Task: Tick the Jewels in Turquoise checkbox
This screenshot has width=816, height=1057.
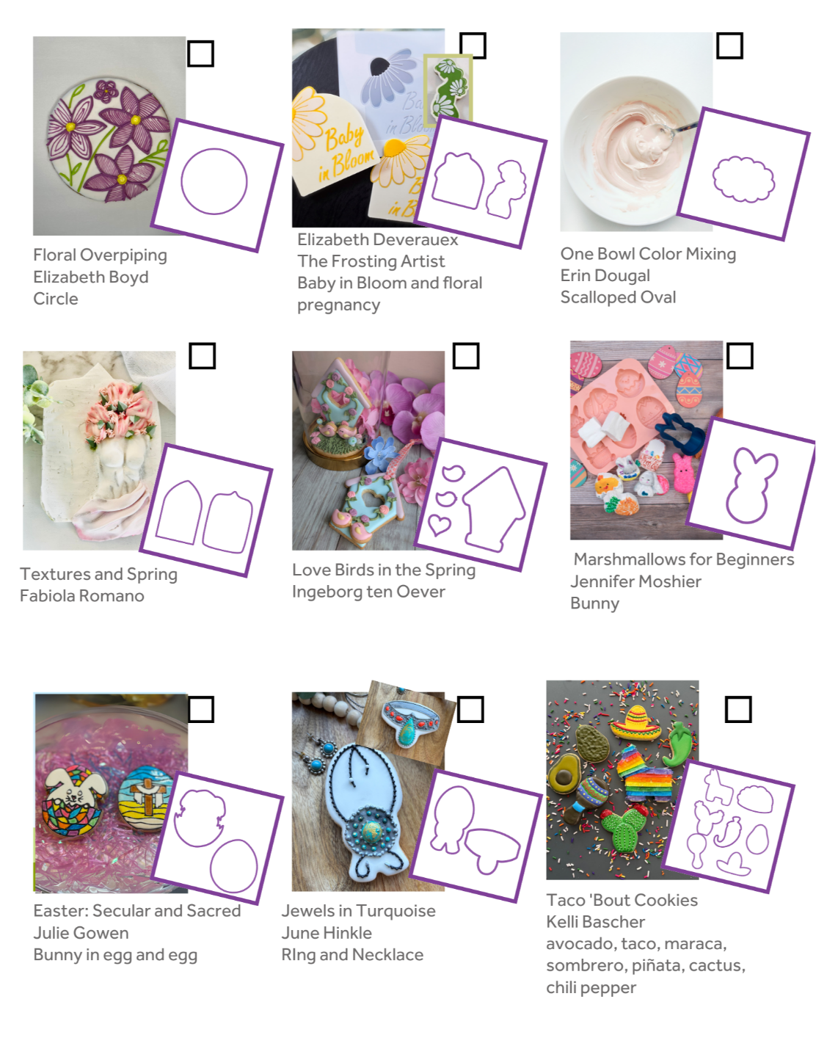Action: pyautogui.click(x=470, y=710)
